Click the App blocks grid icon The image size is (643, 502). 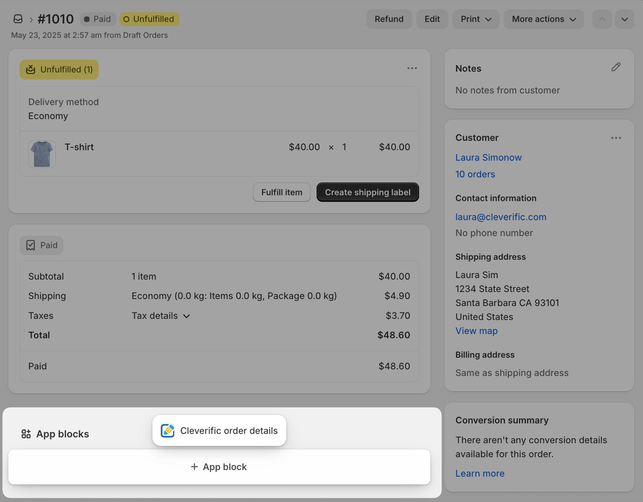coord(26,434)
